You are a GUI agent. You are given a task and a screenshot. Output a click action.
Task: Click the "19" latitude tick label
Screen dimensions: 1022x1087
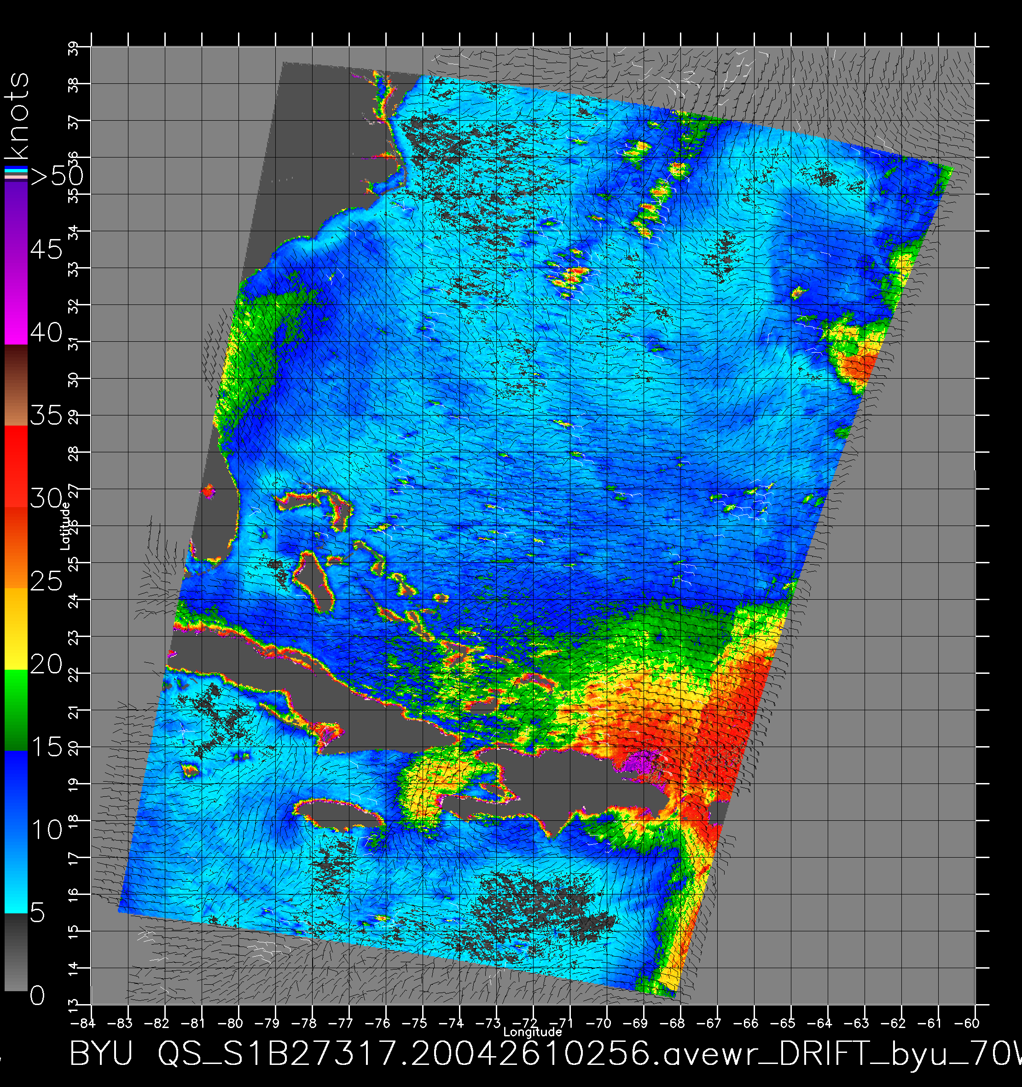[x=73, y=786]
